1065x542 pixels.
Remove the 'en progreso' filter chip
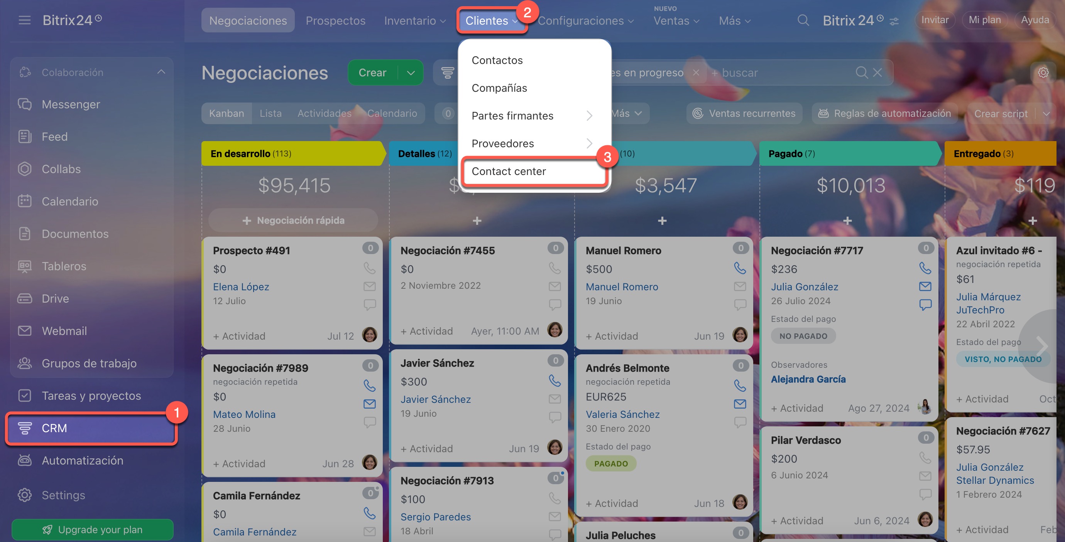696,73
